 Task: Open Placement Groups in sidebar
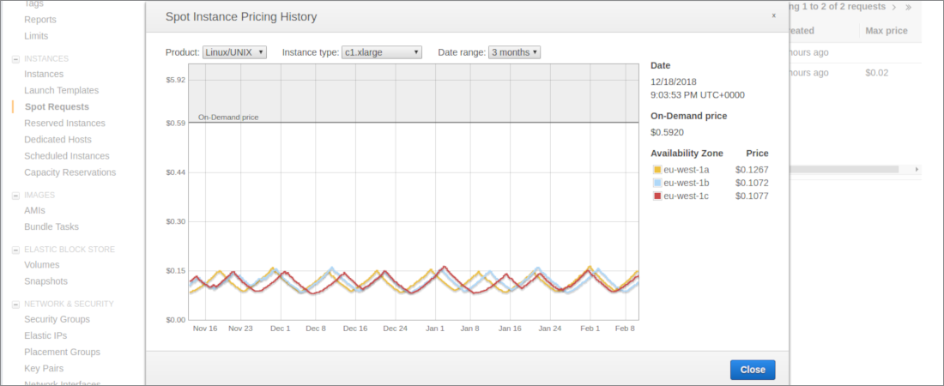pyautogui.click(x=62, y=353)
